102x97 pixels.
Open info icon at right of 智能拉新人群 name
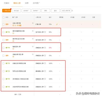click(33, 47)
